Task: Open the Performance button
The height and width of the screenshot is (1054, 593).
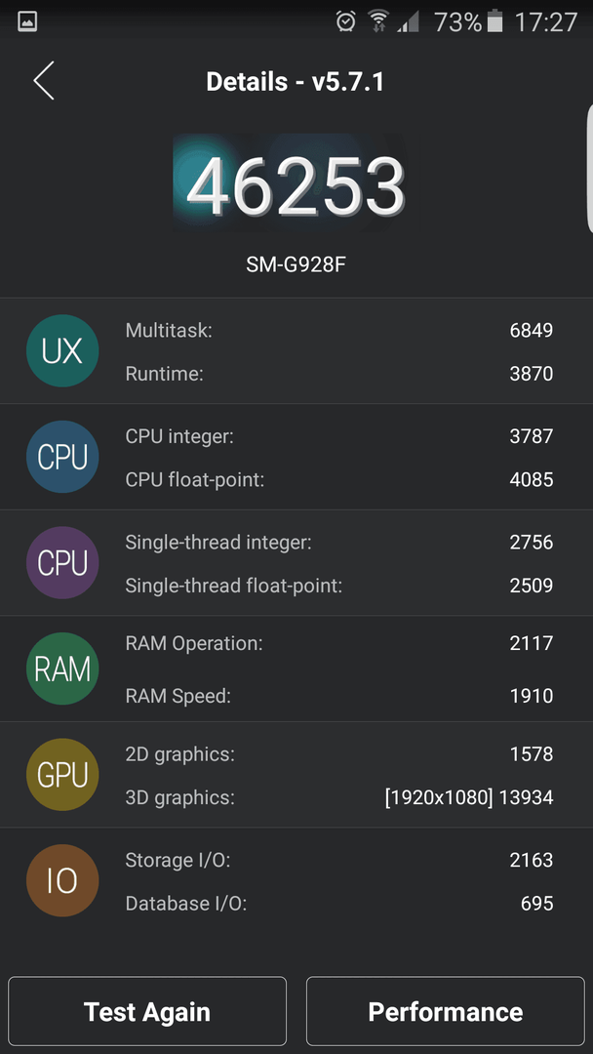Action: (446, 1012)
